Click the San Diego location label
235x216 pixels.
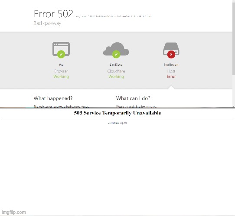click(116, 64)
